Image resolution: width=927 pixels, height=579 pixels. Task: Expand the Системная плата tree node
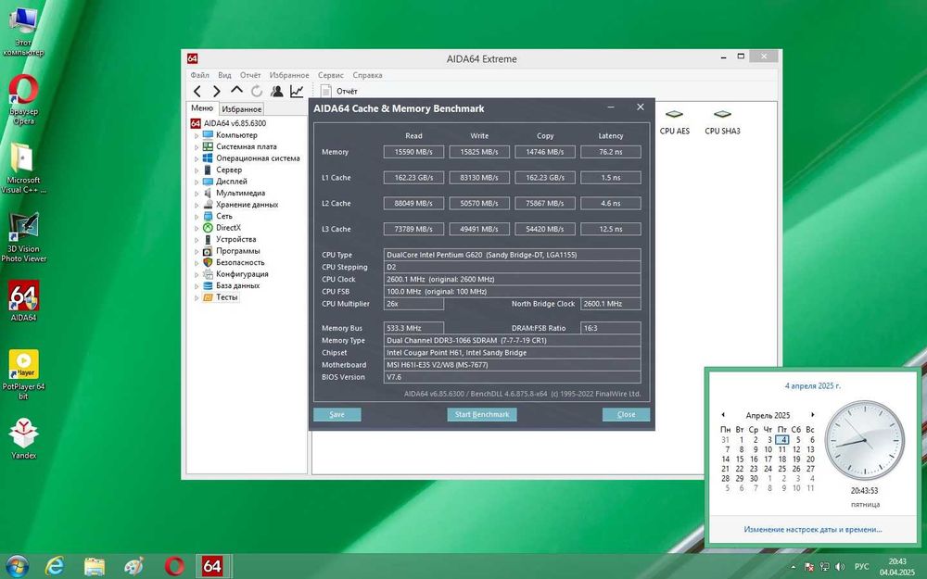point(197,147)
